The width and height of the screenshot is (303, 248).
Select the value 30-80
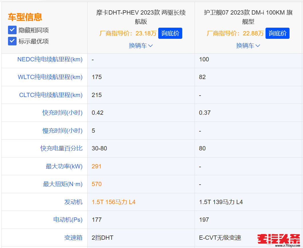tap(99, 148)
